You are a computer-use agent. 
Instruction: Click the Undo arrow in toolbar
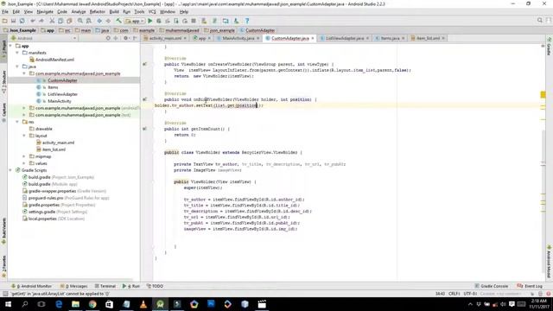[x=33, y=21]
